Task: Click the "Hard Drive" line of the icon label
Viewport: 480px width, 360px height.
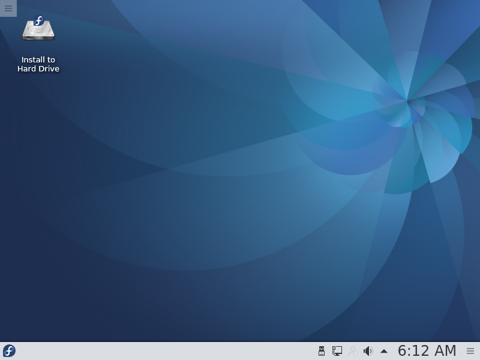Action: 38,69
